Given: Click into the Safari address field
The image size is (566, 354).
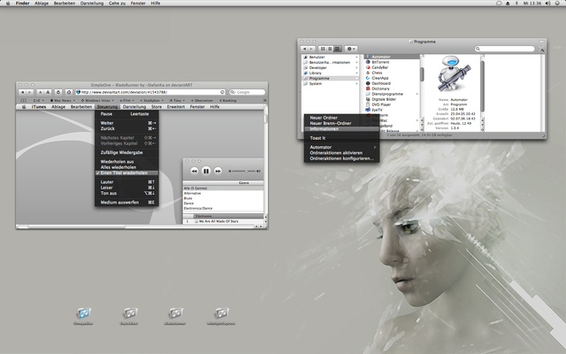Looking at the screenshot, I should click(150, 92).
